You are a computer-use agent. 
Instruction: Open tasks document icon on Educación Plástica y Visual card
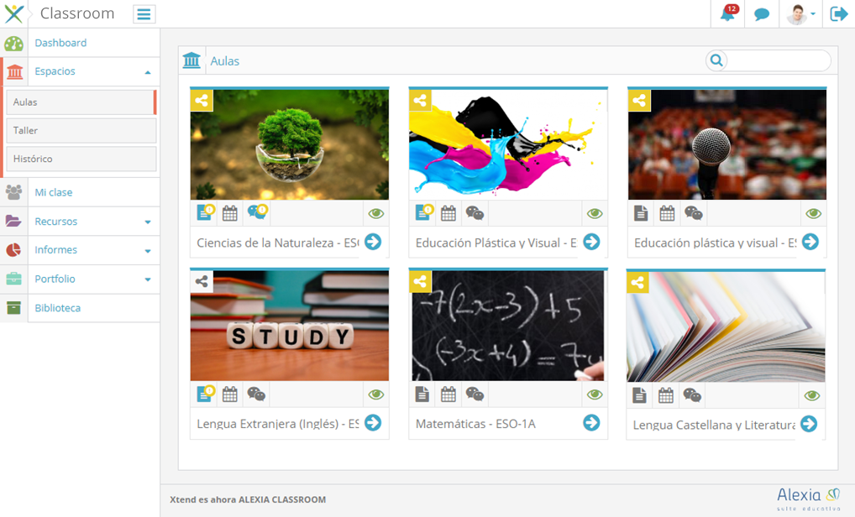pyautogui.click(x=423, y=212)
